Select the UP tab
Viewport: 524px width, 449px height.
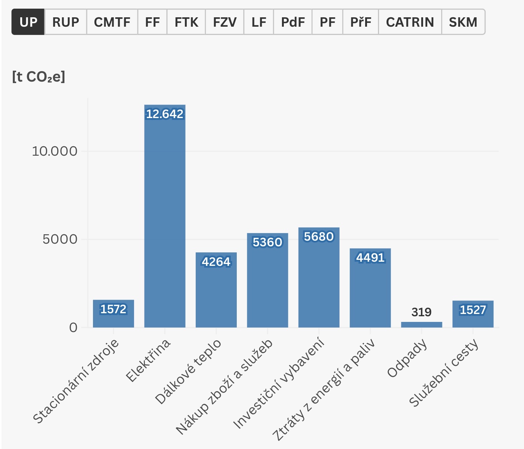(x=28, y=22)
